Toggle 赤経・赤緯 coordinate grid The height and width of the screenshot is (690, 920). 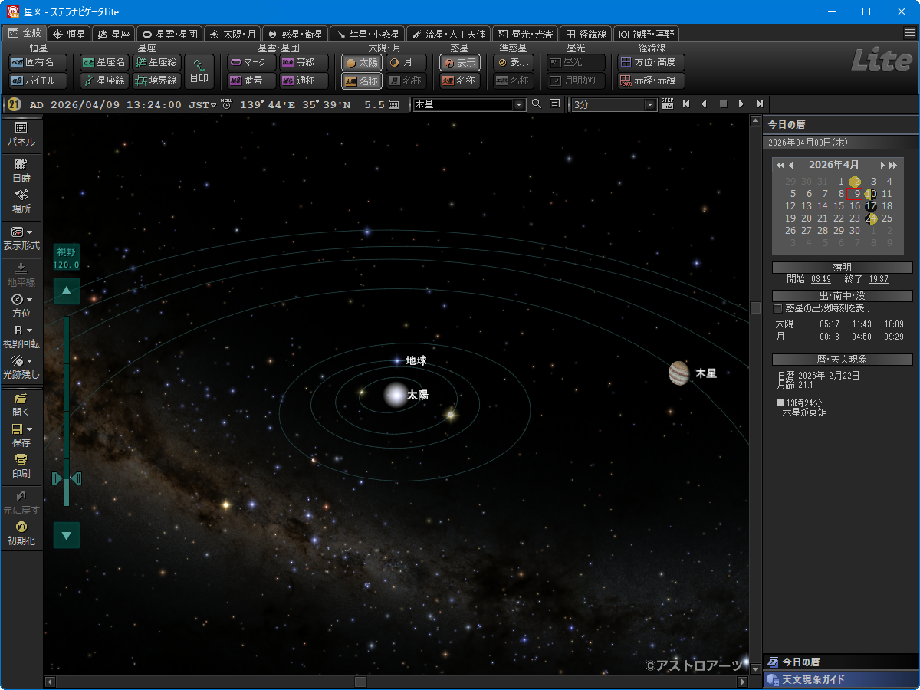click(651, 80)
